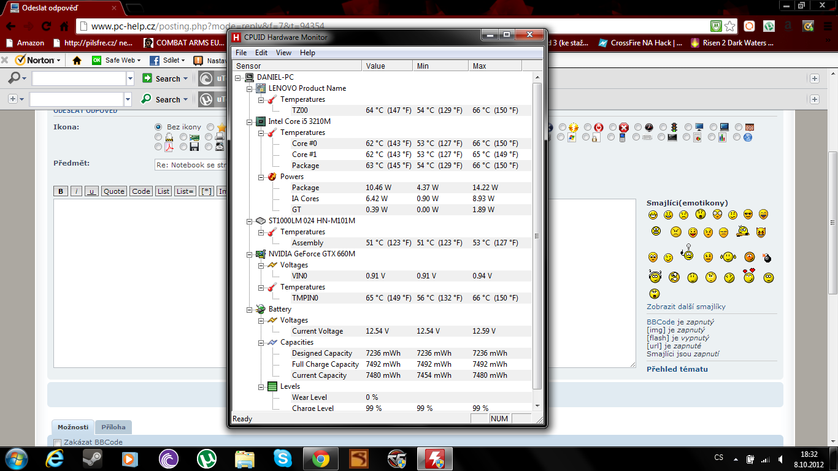
Task: Select the brick firewall icon radio button
Action: [x=738, y=127]
